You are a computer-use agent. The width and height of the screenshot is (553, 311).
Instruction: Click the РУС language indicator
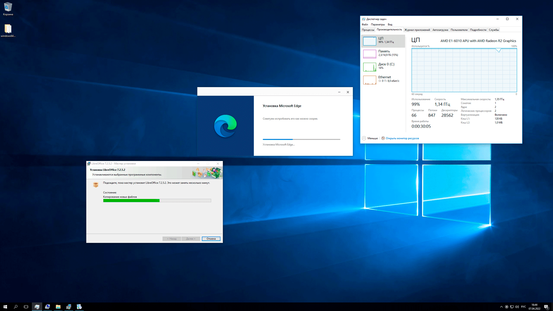coord(523,307)
